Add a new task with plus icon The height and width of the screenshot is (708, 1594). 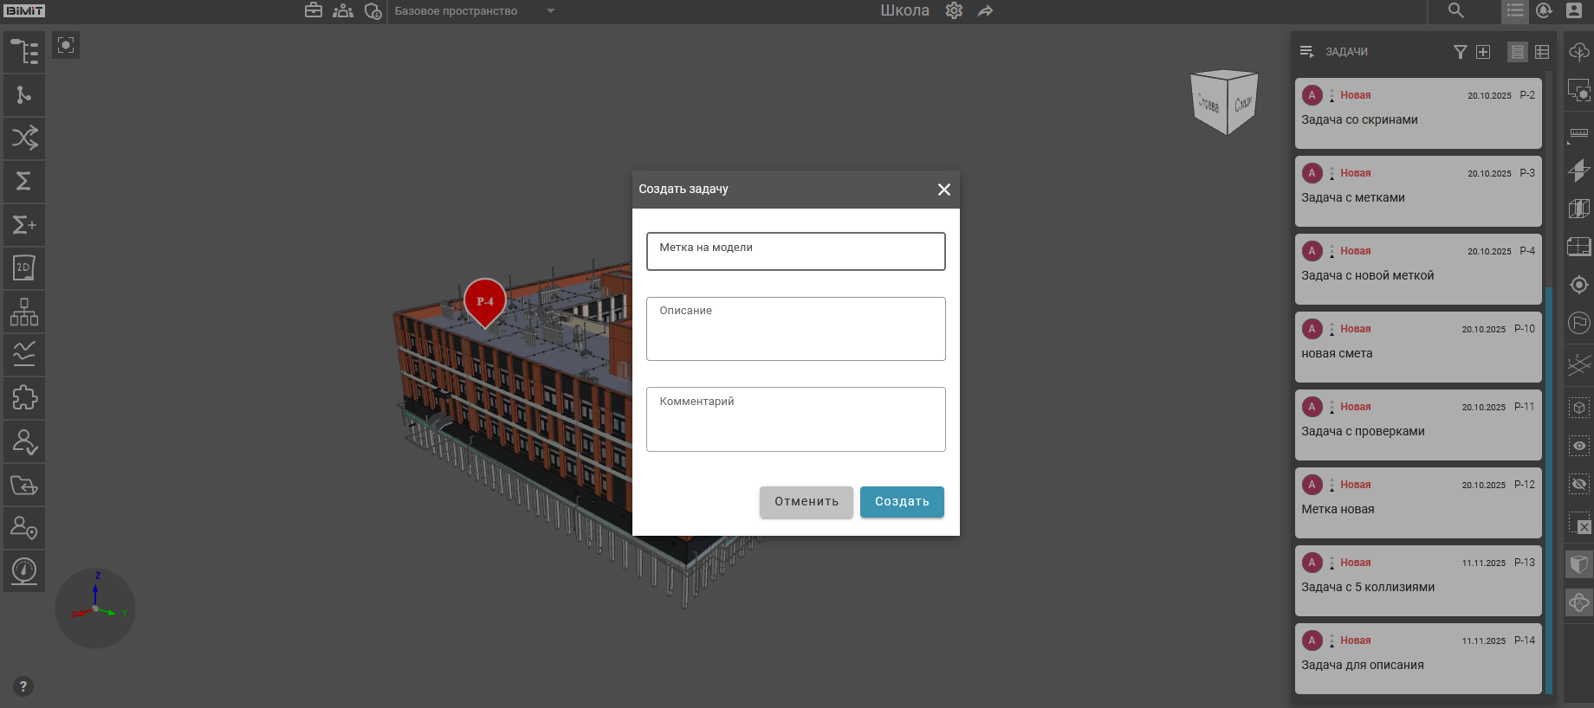(1483, 52)
